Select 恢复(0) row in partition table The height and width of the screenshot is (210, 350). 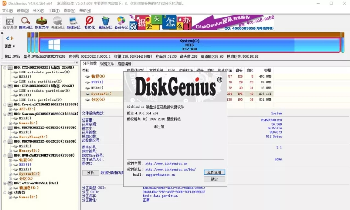tap(177, 76)
